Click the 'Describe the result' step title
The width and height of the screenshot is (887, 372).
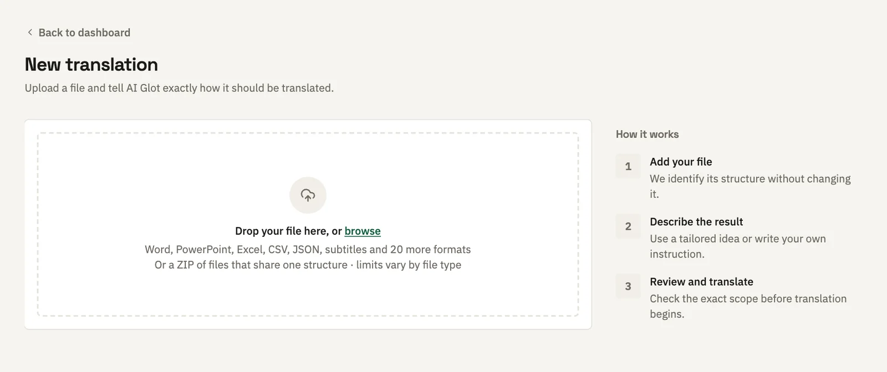tap(696, 221)
